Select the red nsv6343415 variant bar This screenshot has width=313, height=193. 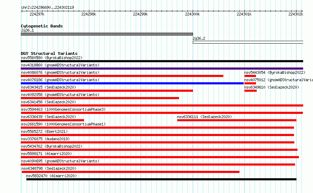[x=107, y=91]
